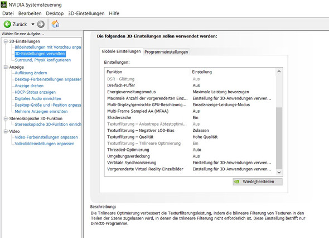This screenshot has height=238, width=329.
Task: Open Digitales Audio einrichten
Action: pos(38,98)
